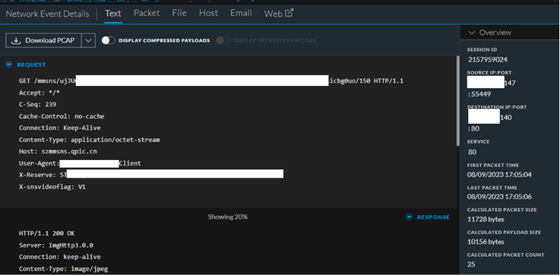
Task: Open the Download PCAP dropdown arrow
Action: [x=88, y=40]
